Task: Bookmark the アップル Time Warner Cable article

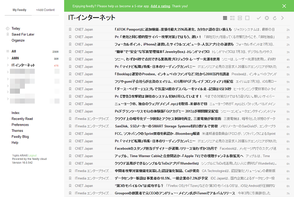Action: (70, 156)
